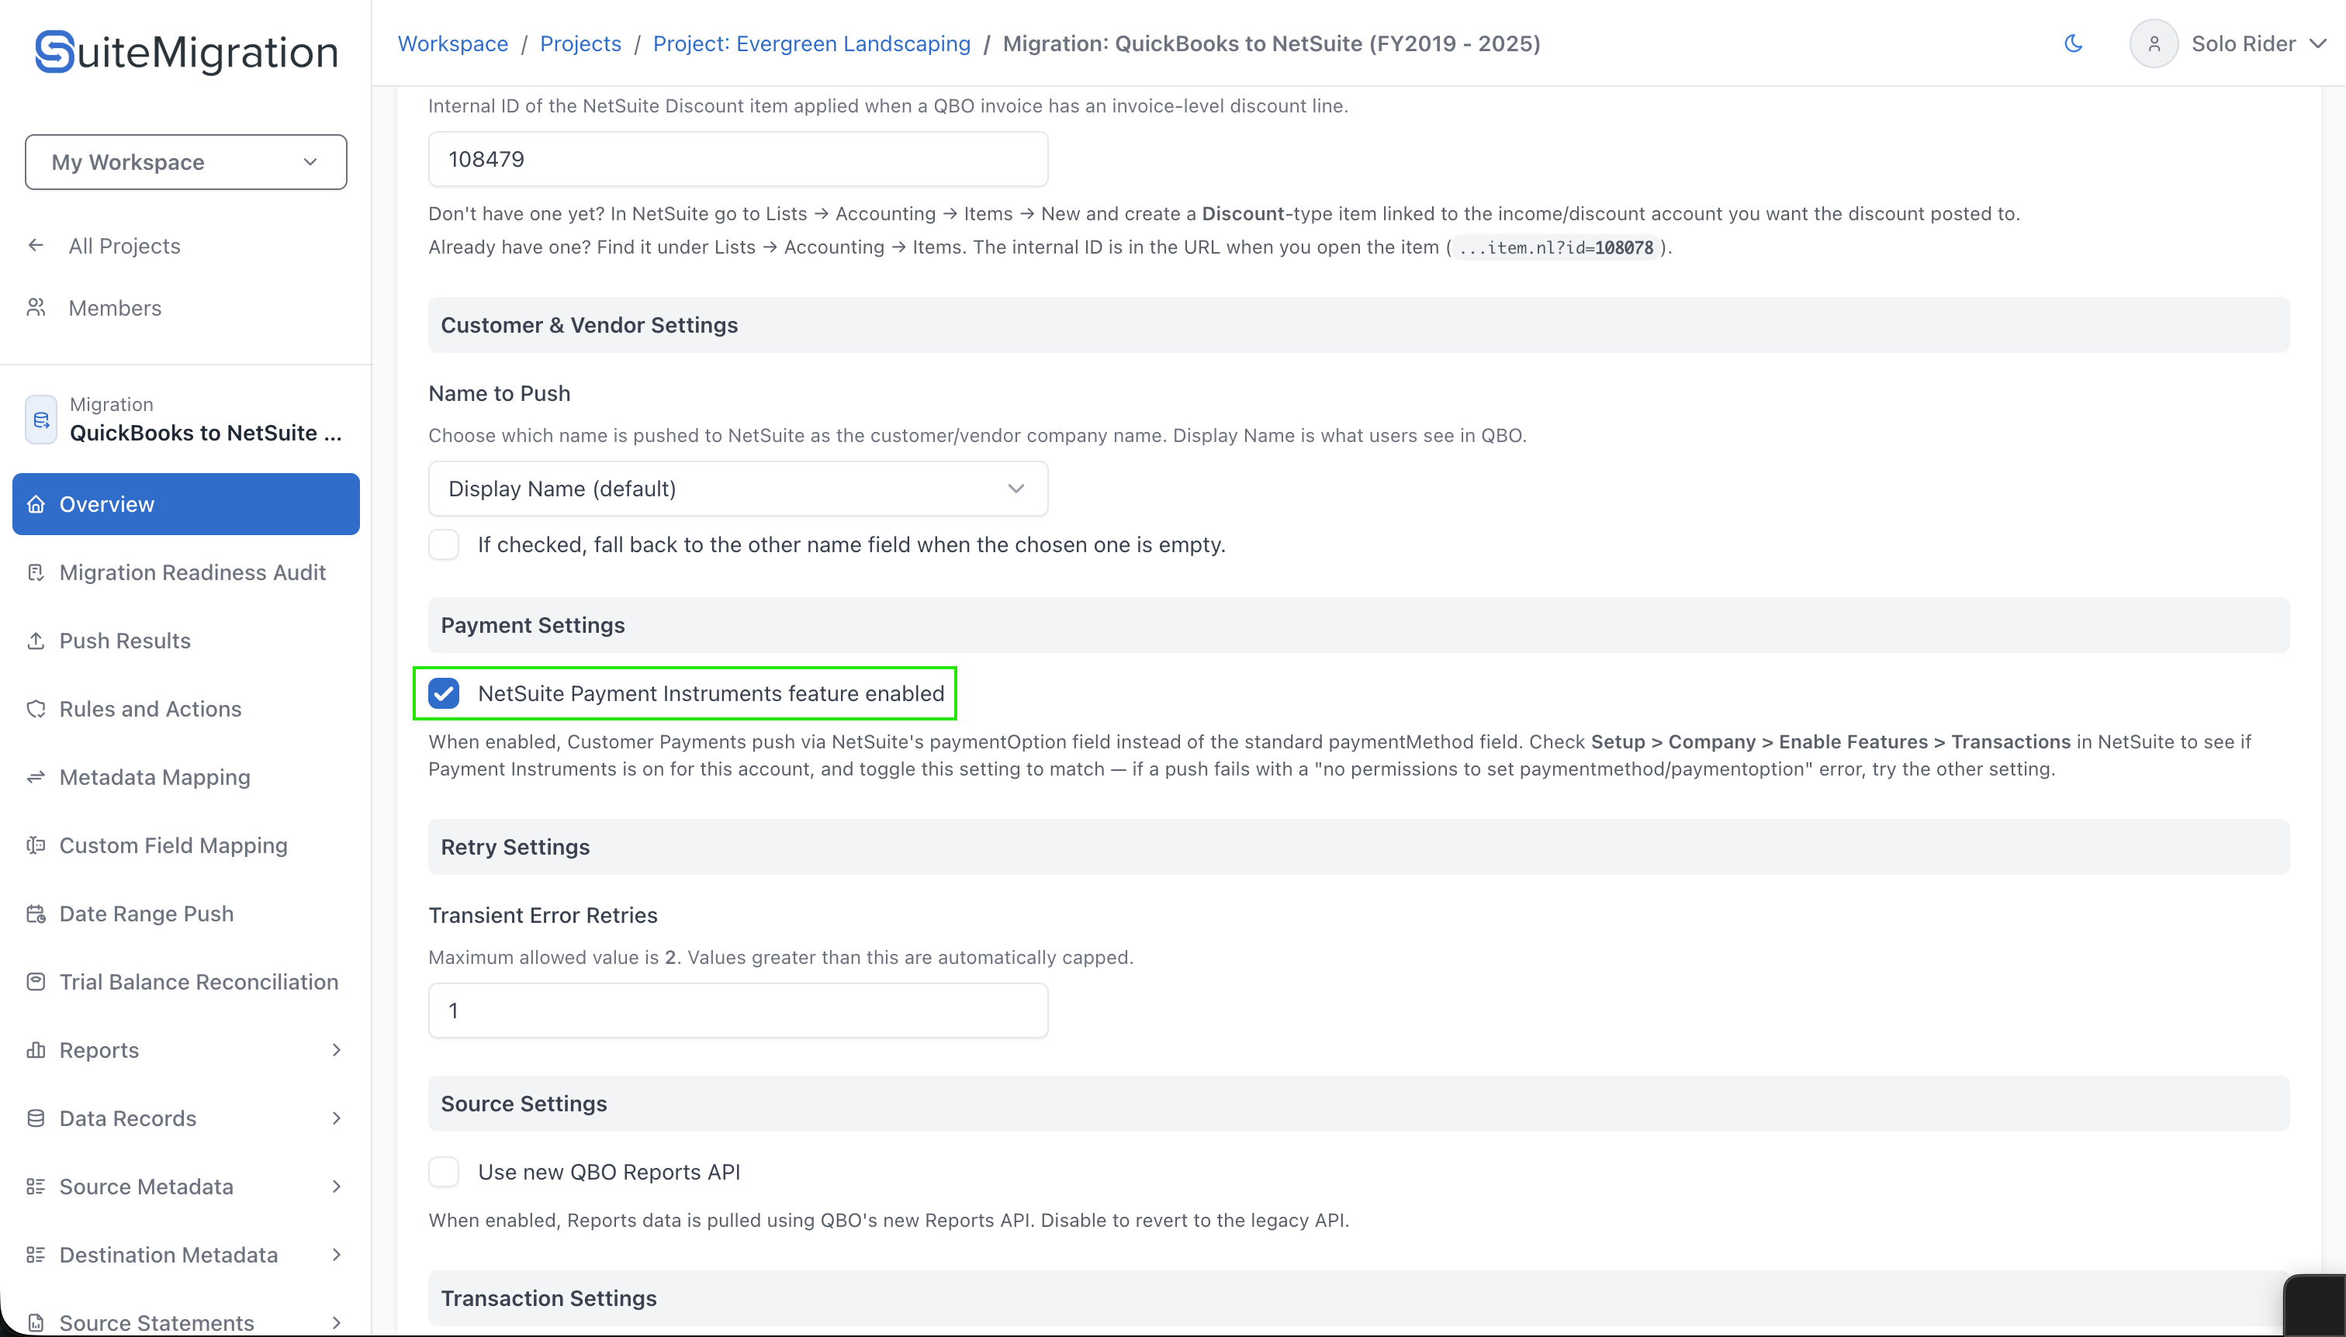The image size is (2346, 1337).
Task: Go to Overview in the sidebar
Action: (185, 504)
